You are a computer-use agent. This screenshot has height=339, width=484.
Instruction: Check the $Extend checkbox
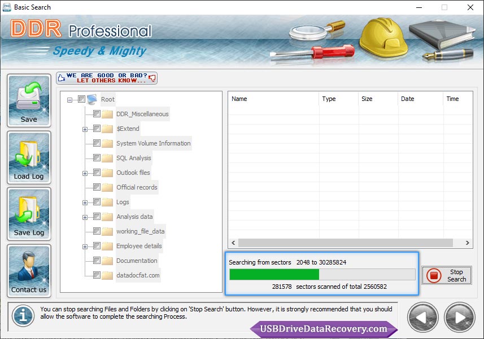coord(97,128)
